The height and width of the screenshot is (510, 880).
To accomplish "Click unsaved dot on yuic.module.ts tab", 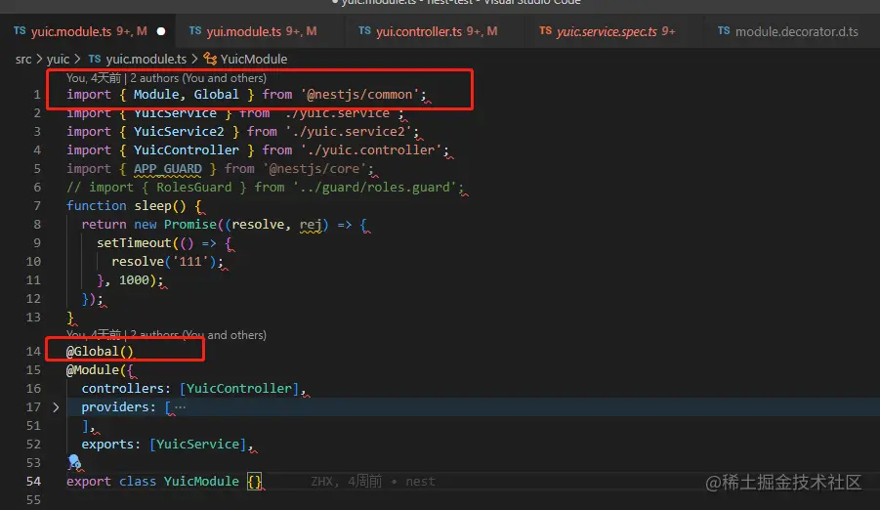I will (x=161, y=31).
